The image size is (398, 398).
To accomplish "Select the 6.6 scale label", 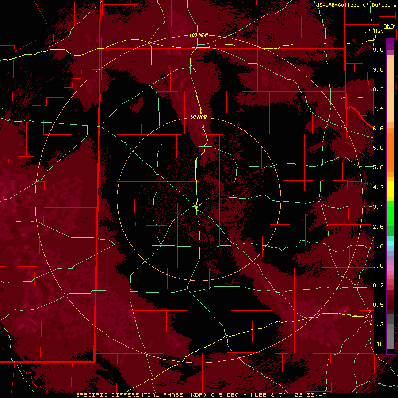I will pos(378,128).
